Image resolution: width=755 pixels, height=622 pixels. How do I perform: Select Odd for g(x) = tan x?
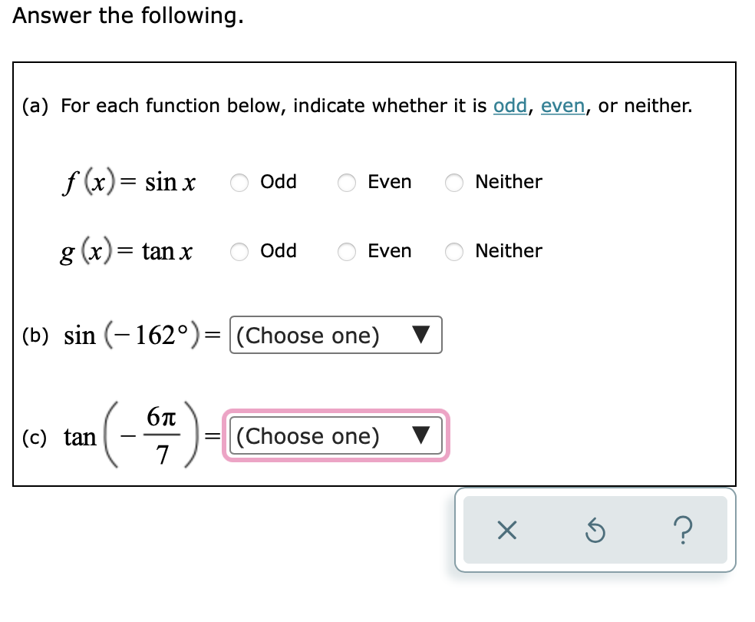point(239,252)
